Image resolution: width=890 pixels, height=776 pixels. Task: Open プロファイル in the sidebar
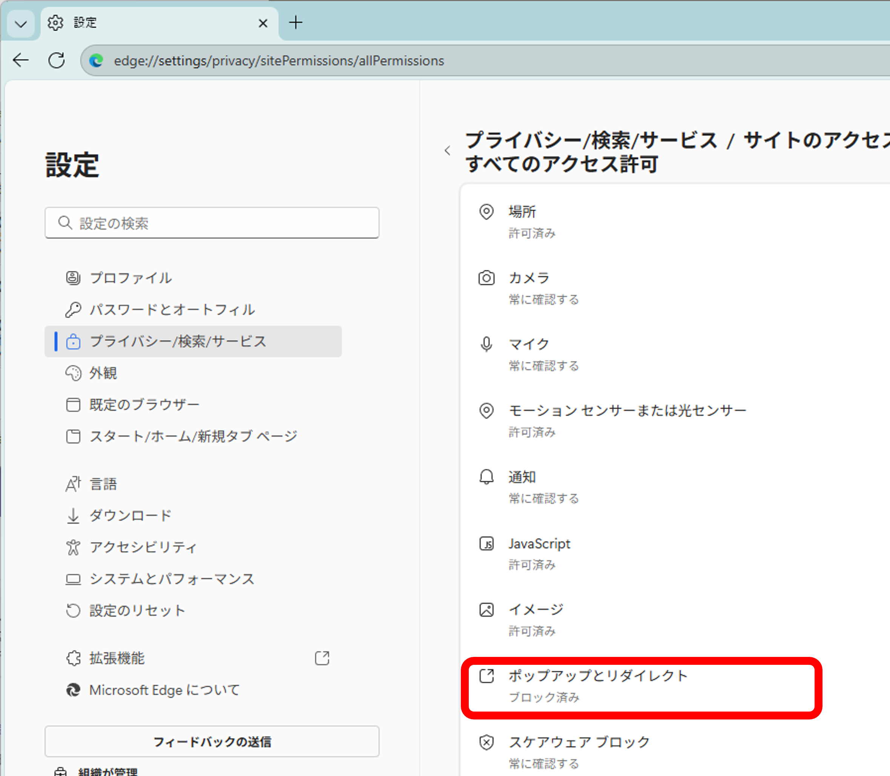pyautogui.click(x=130, y=278)
